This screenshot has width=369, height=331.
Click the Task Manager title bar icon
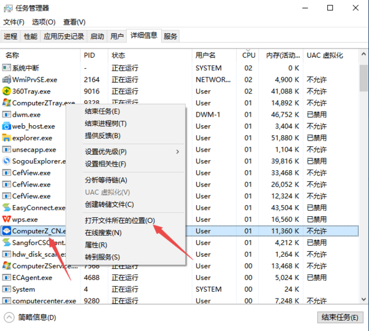point(7,8)
